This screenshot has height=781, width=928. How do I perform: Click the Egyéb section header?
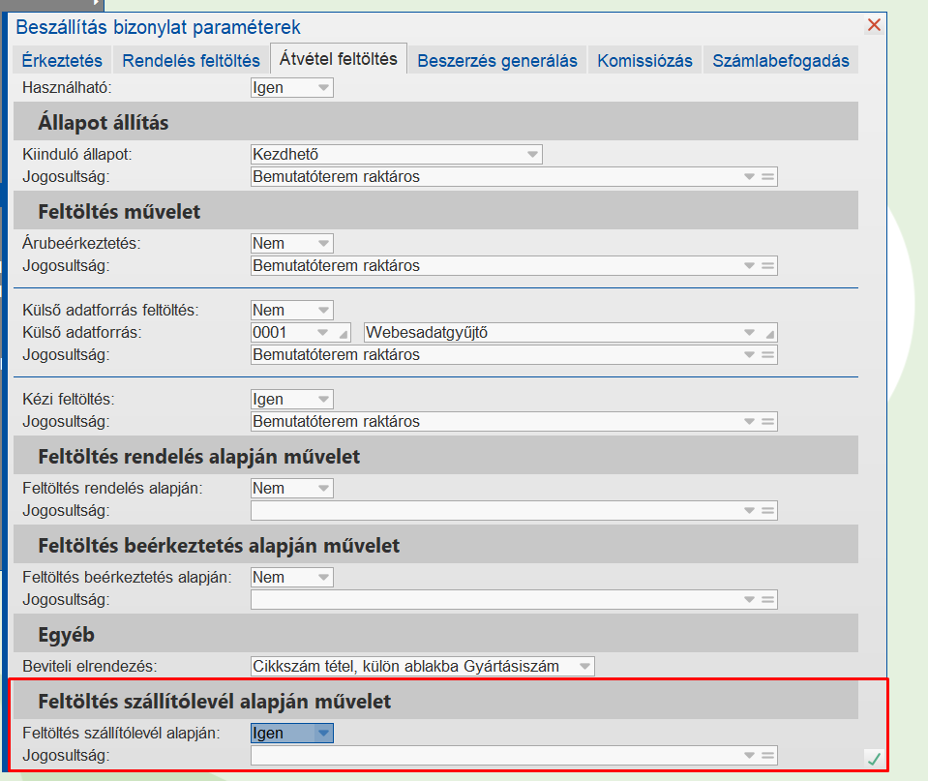pyautogui.click(x=435, y=634)
